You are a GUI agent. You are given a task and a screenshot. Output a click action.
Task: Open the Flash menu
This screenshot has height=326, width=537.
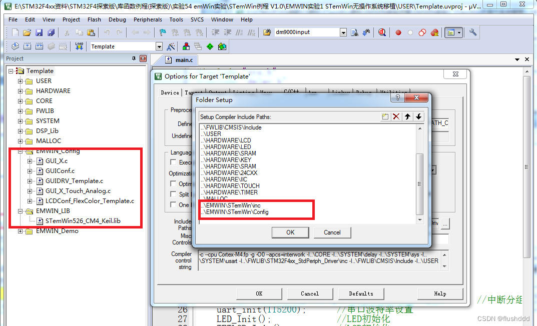94,19
